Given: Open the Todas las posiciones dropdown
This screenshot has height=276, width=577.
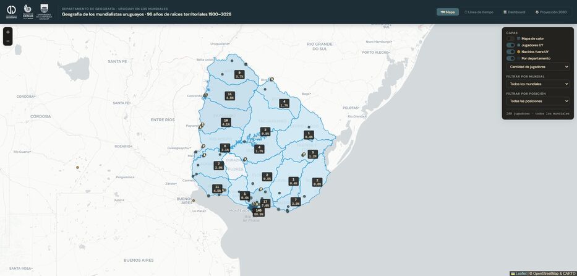Looking at the screenshot, I should (x=538, y=101).
